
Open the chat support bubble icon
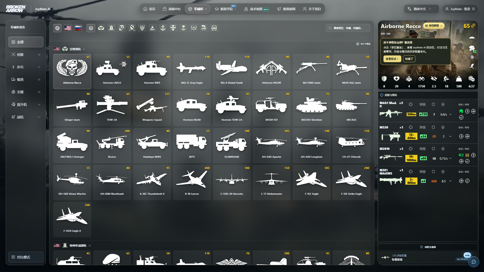pyautogui.click(x=474, y=262)
